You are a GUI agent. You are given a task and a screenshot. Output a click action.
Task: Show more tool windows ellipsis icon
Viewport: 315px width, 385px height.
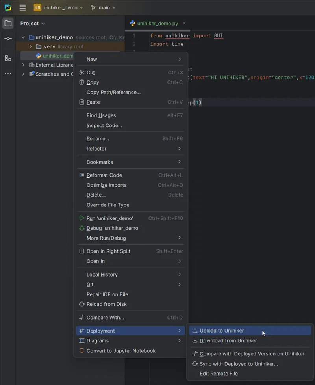tap(8, 73)
